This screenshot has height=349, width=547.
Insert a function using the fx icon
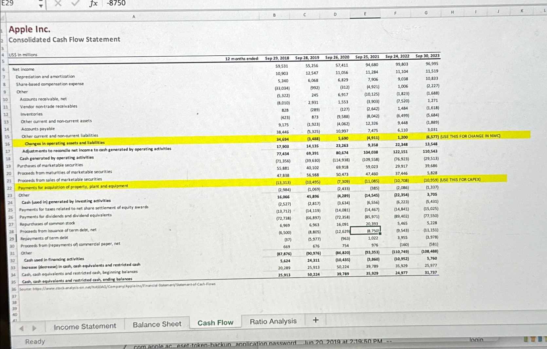[x=93, y=4]
